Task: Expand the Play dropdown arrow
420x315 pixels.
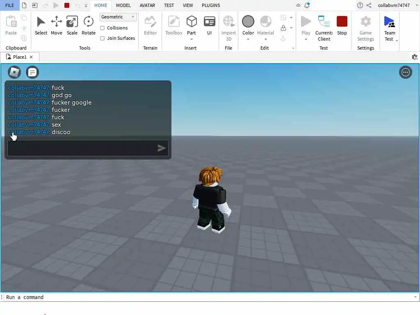Action: 306,39
